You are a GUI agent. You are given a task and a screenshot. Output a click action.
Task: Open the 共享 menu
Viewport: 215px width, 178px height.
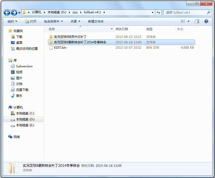[75, 21]
